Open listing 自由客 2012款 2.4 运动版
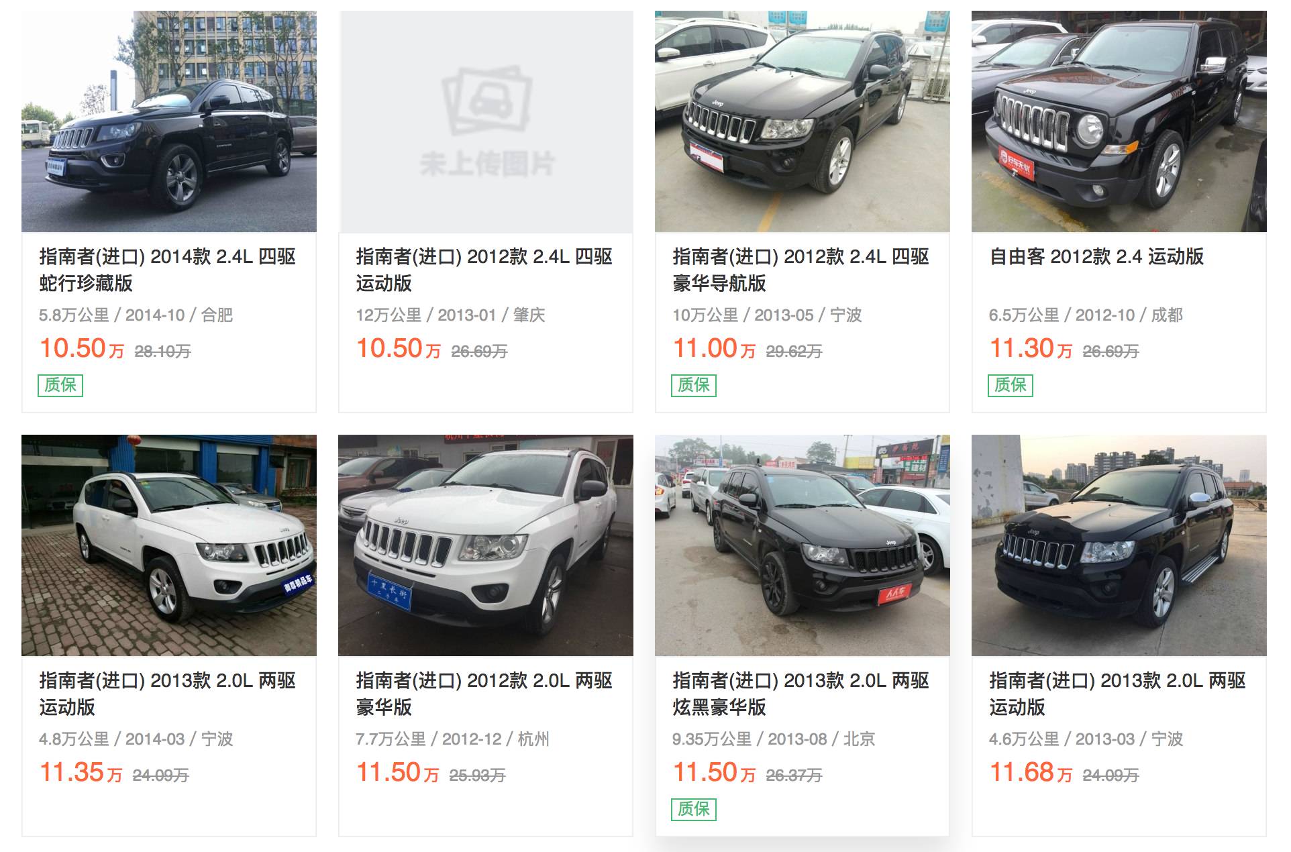This screenshot has height=852, width=1291. coord(1096,256)
